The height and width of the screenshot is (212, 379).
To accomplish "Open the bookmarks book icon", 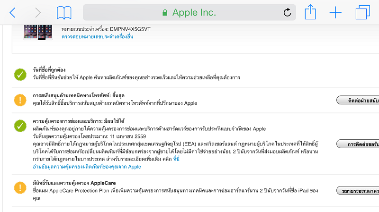I will coord(64,13).
